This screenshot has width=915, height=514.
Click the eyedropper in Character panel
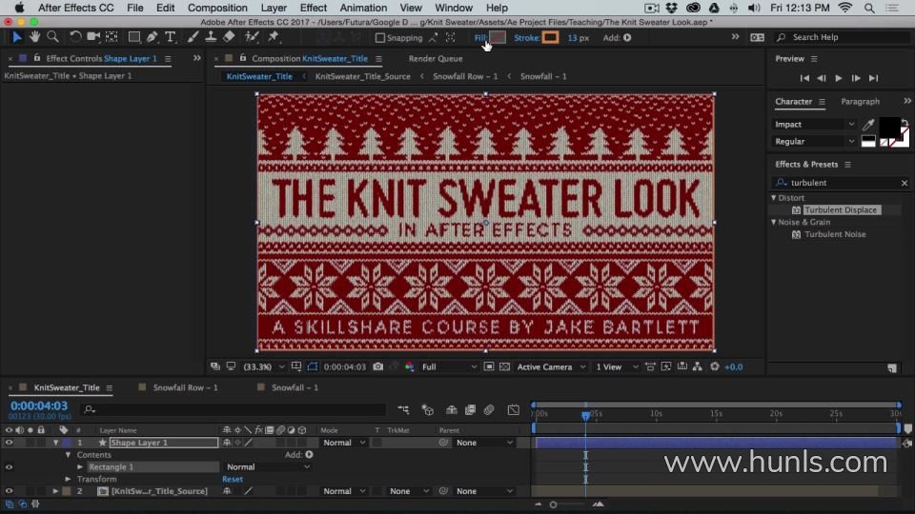coord(868,124)
